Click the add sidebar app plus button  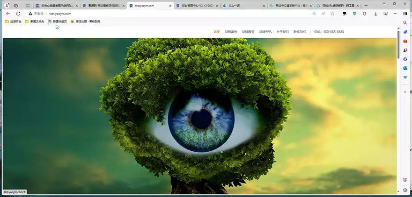[x=405, y=92]
